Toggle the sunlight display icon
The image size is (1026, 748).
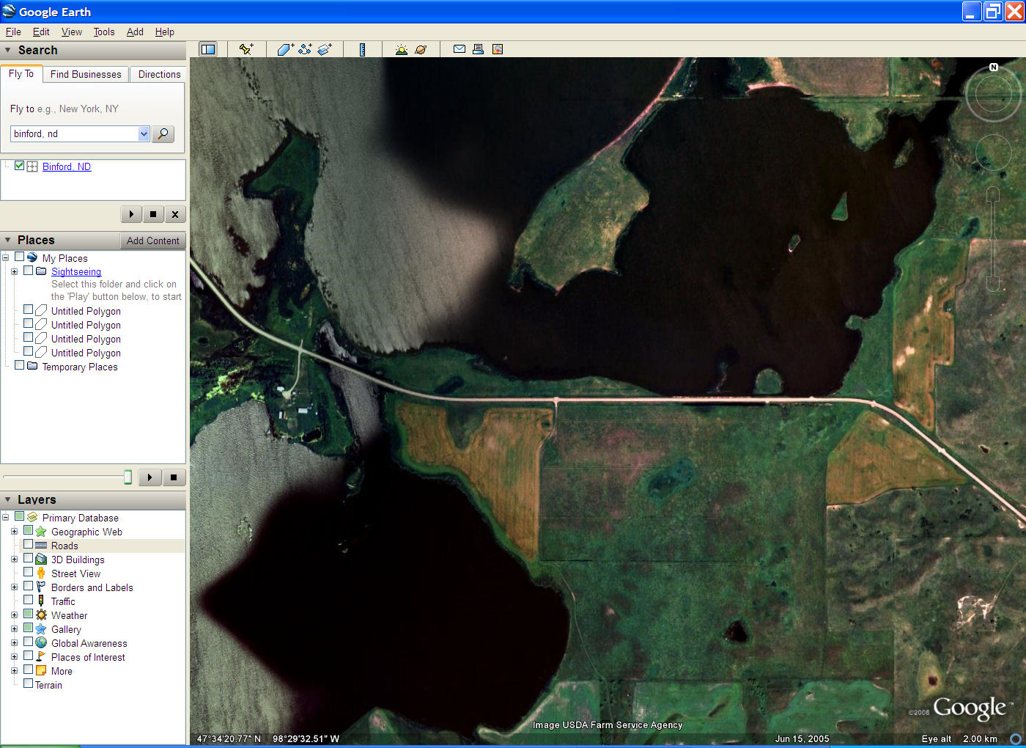point(401,49)
